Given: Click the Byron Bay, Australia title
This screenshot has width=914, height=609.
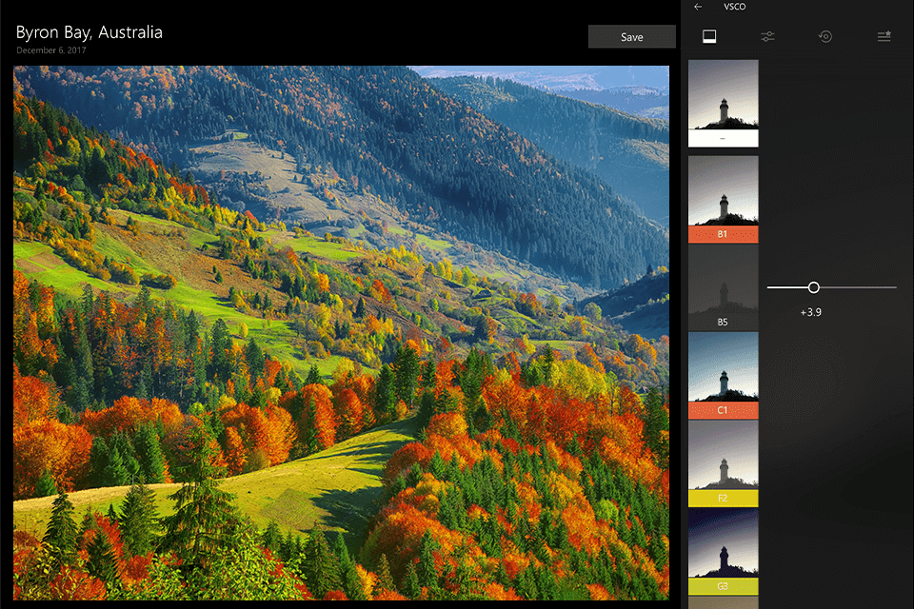Looking at the screenshot, I should (x=89, y=31).
